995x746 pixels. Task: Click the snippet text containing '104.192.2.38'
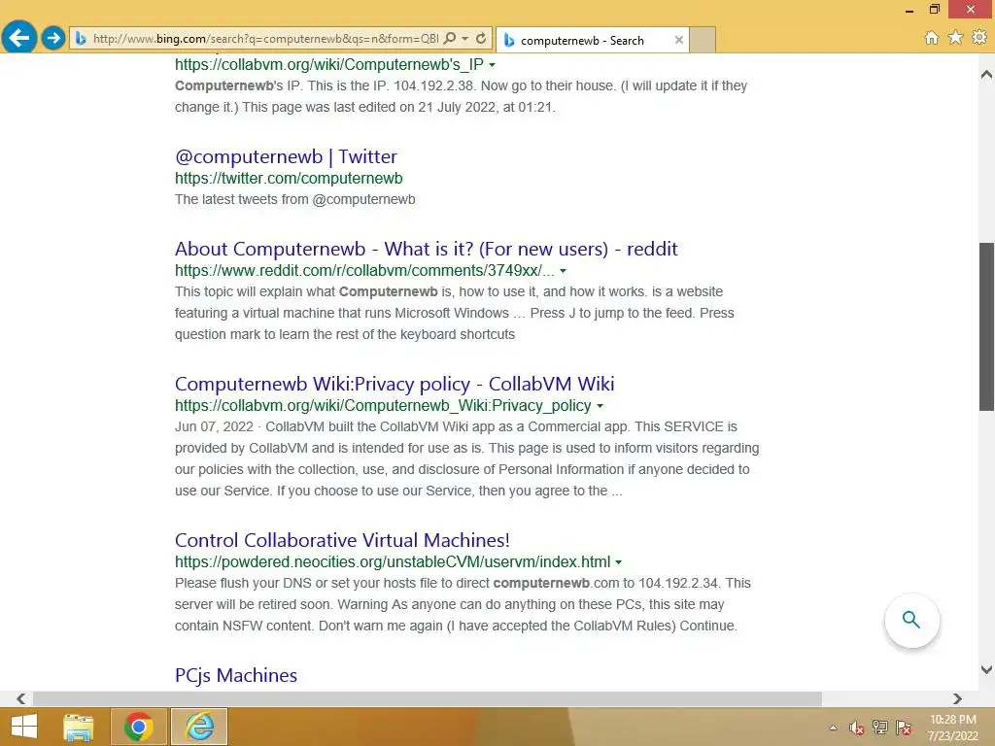click(x=461, y=96)
